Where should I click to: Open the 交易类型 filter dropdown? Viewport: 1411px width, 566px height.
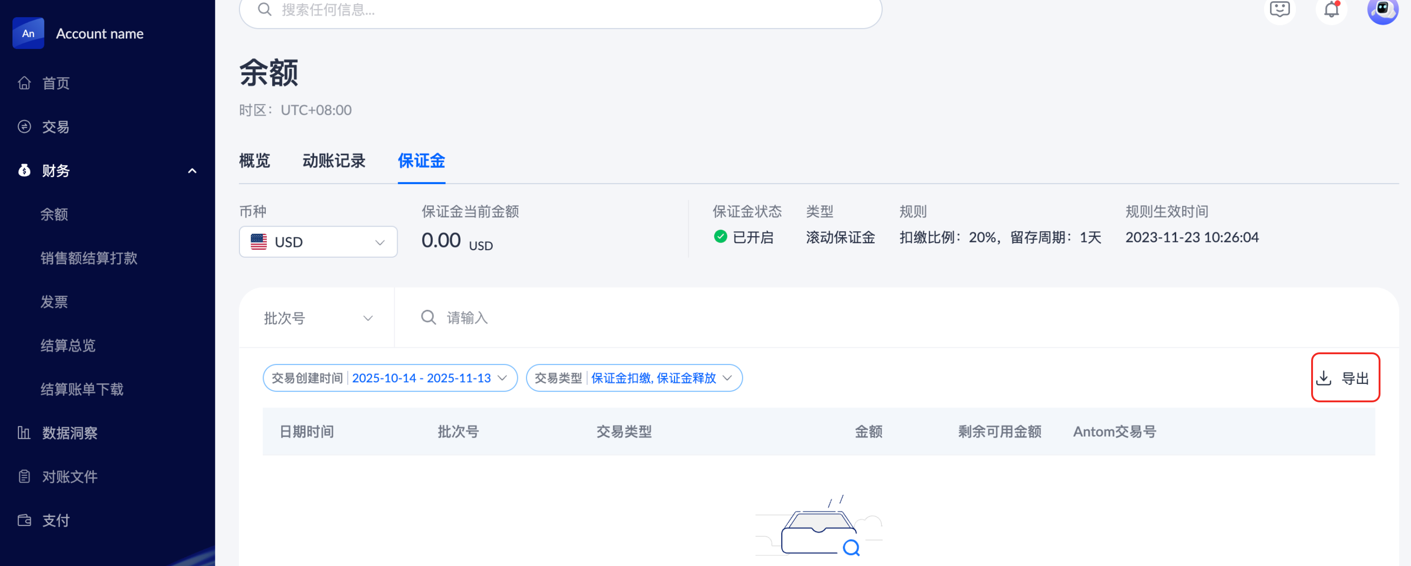click(634, 378)
